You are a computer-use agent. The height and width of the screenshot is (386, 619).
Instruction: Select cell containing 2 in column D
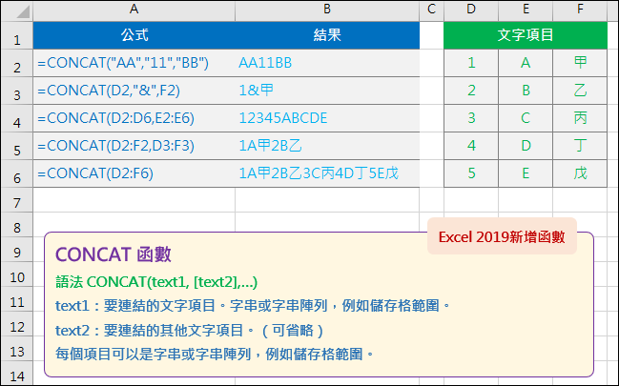(x=471, y=91)
